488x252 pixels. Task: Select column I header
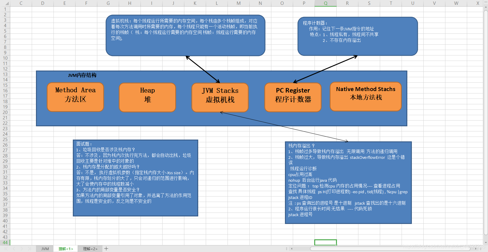pyautogui.click(x=151, y=3)
